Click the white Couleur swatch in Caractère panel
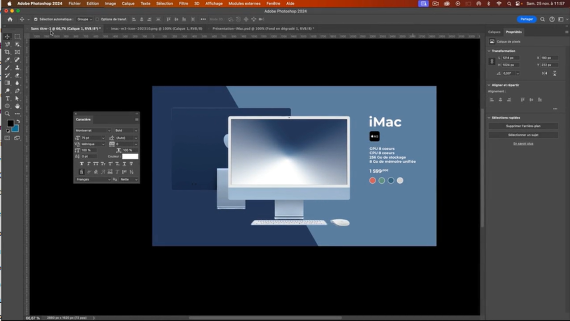 click(130, 156)
